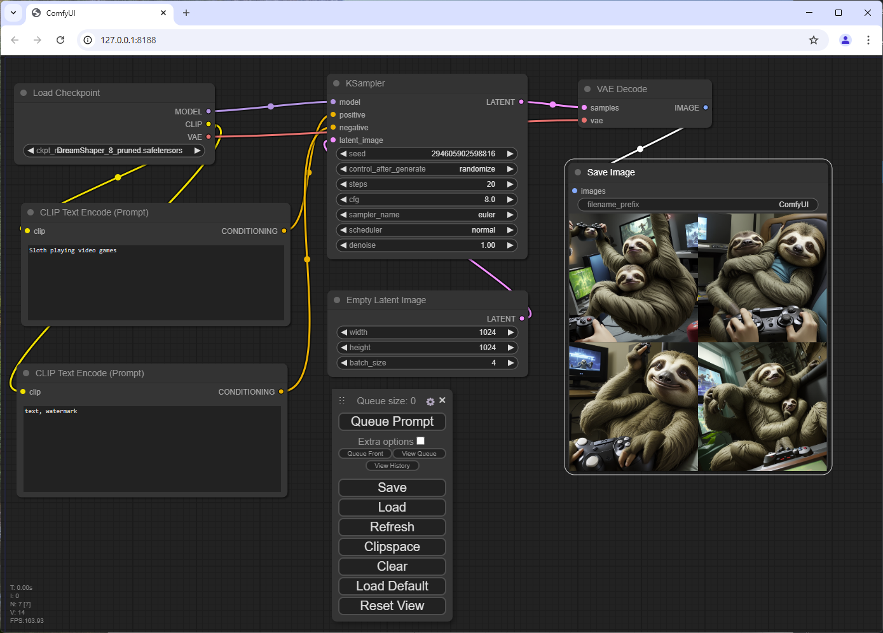The width and height of the screenshot is (883, 633).
Task: Click the address bar URL 127.0.0.1:8188
Action: click(x=128, y=40)
